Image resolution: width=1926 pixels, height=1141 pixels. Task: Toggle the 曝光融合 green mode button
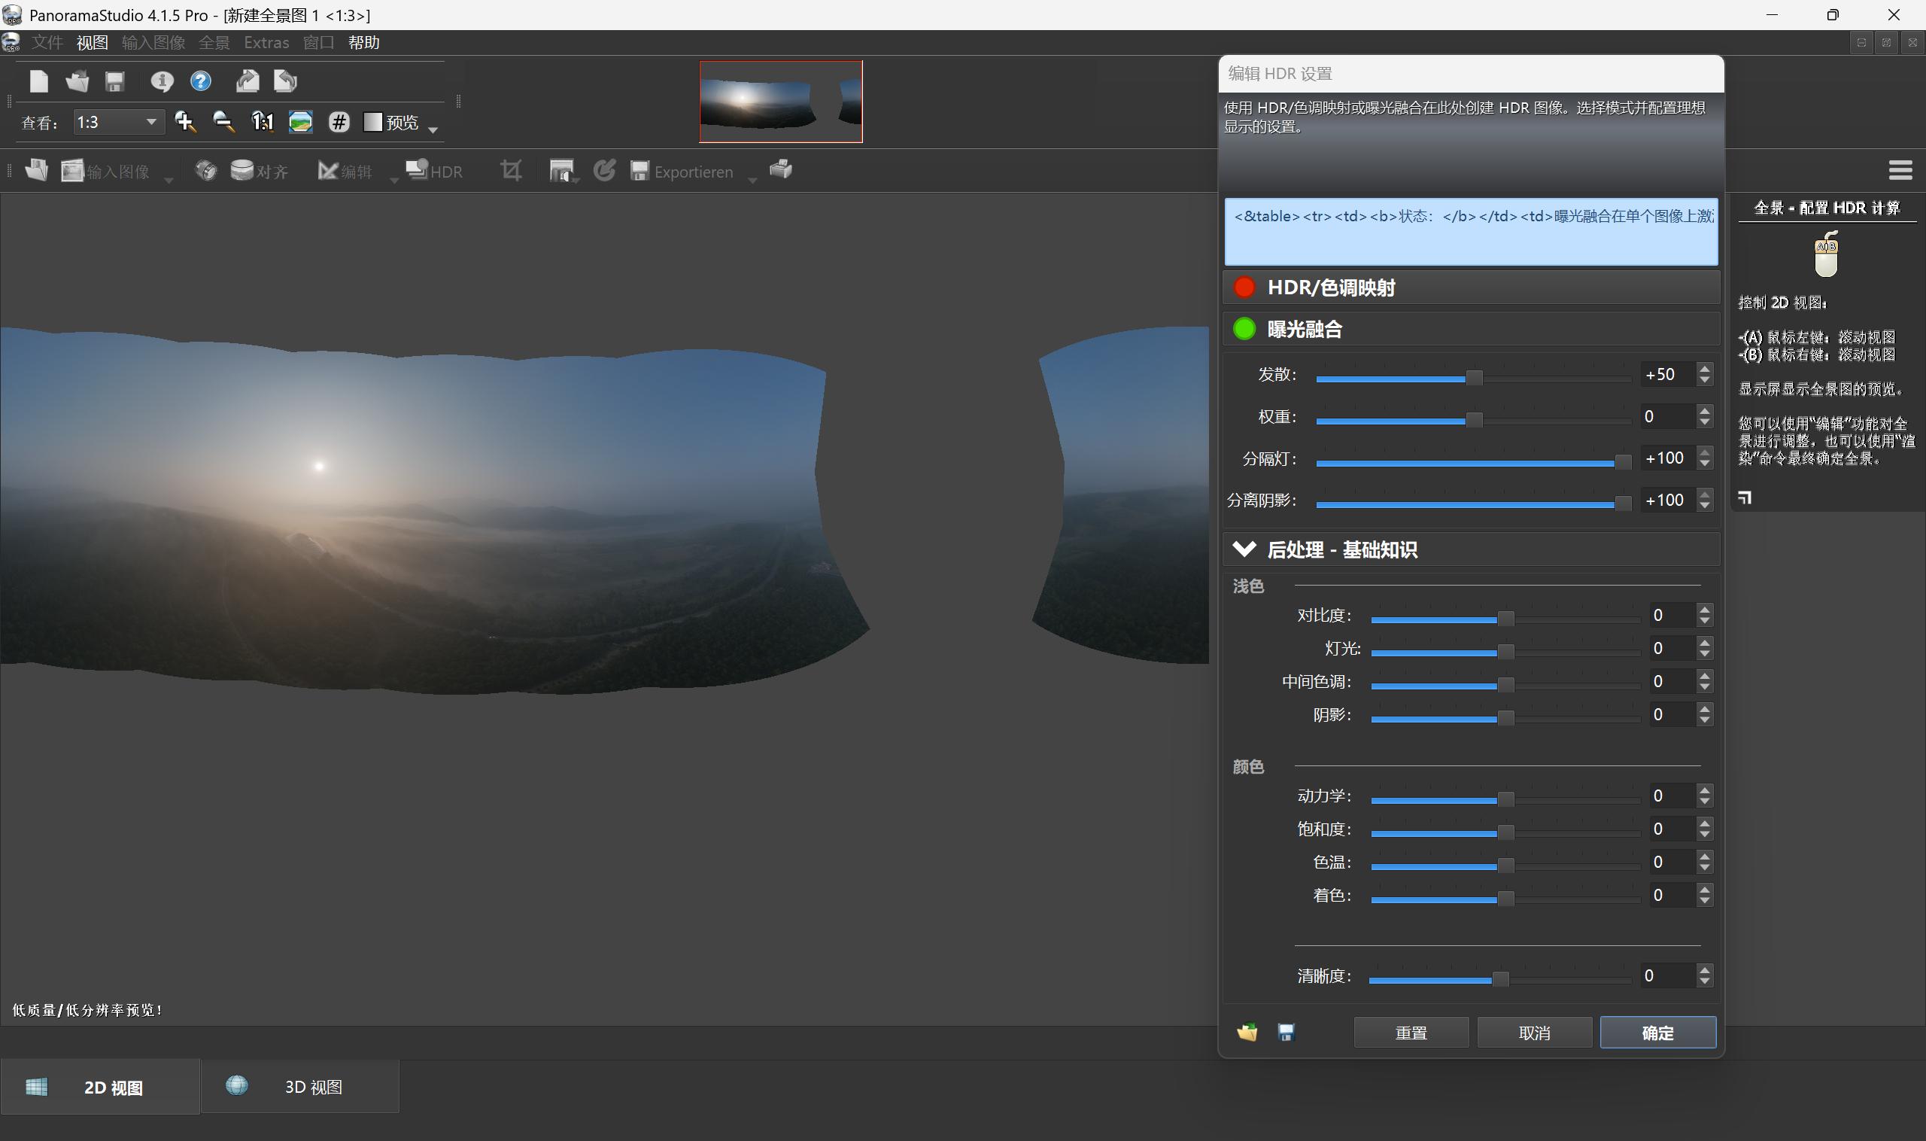point(1244,328)
